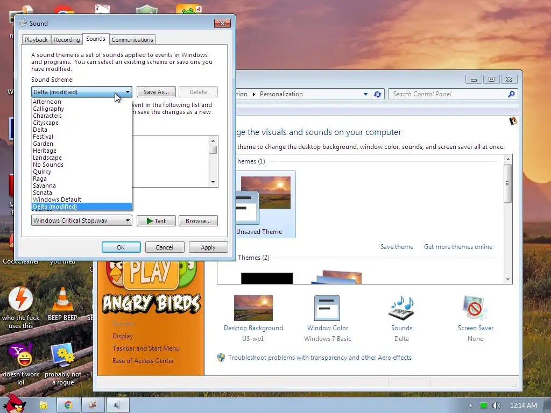
Task: Collapse the Sound Scheme combo box
Action: click(x=128, y=92)
